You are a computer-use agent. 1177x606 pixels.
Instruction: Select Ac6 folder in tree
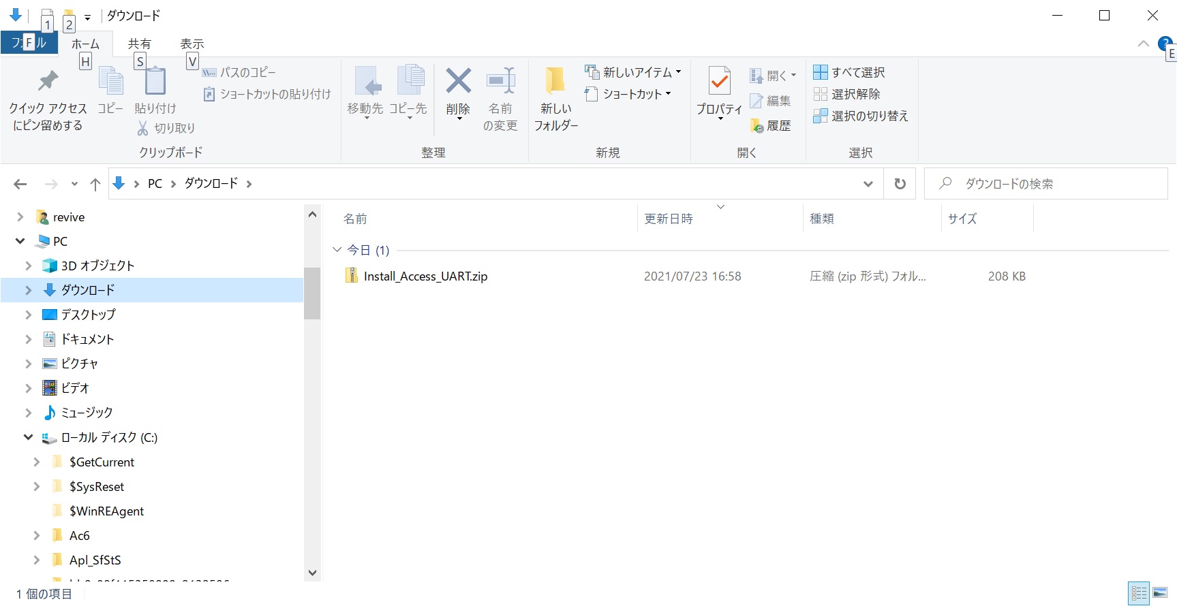click(x=79, y=535)
